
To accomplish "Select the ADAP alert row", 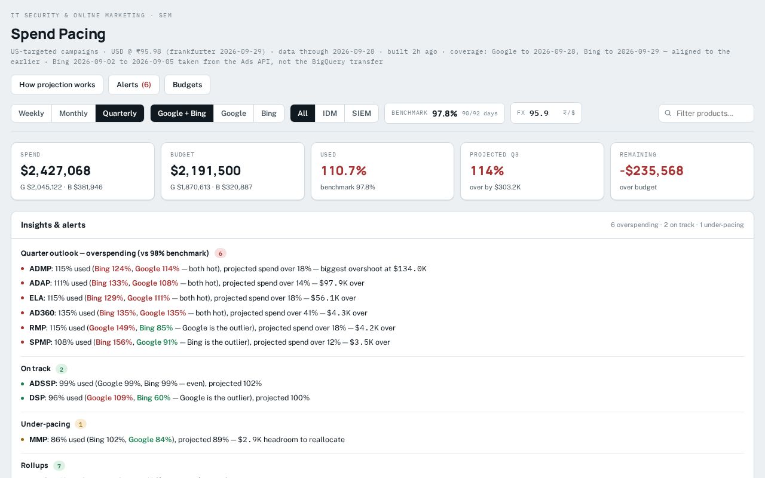I will coord(382,283).
